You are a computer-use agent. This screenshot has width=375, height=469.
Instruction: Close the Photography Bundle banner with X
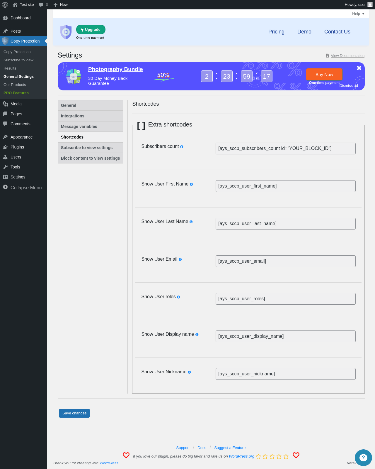click(x=359, y=68)
